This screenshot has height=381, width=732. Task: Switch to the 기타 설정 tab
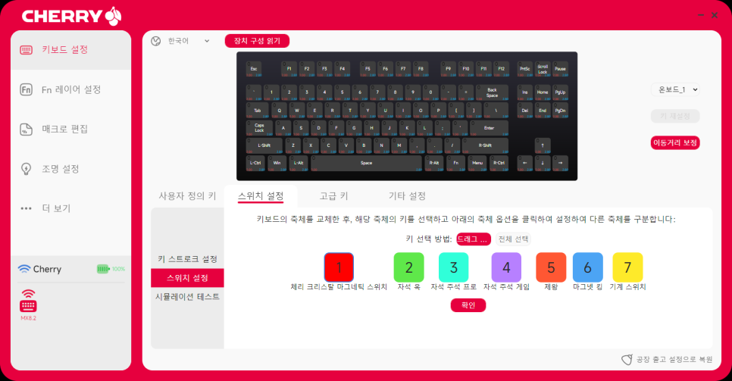click(x=407, y=196)
